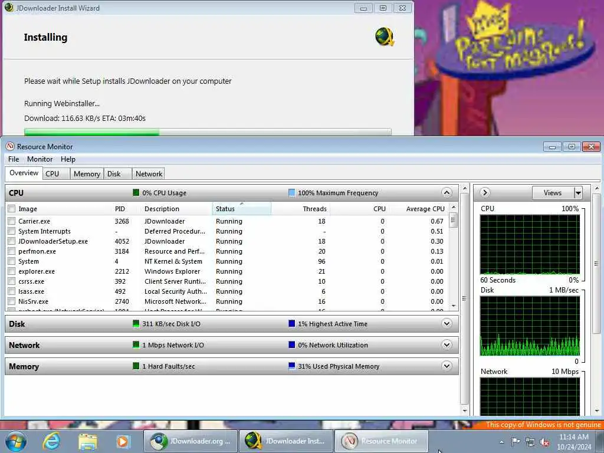604x453 pixels.
Task: Check the Carrier.exe checkbox
Action: click(x=12, y=221)
